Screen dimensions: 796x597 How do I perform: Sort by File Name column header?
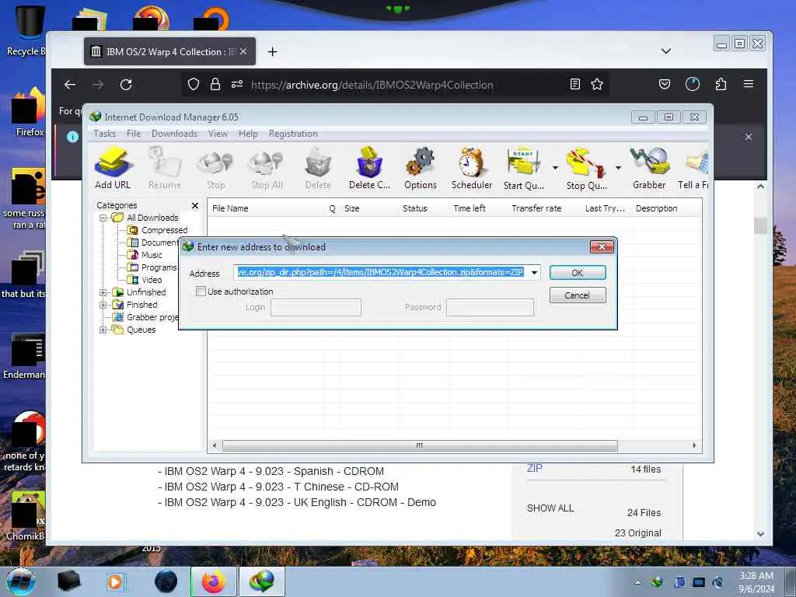point(267,208)
